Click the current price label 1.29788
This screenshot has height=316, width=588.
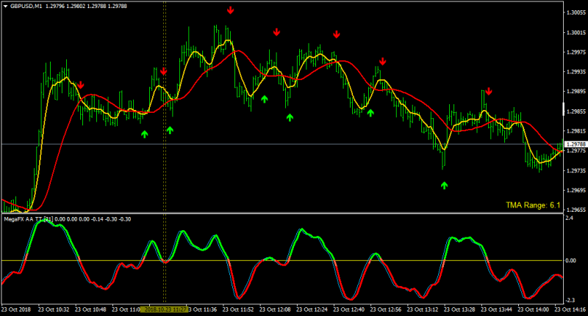(x=576, y=144)
